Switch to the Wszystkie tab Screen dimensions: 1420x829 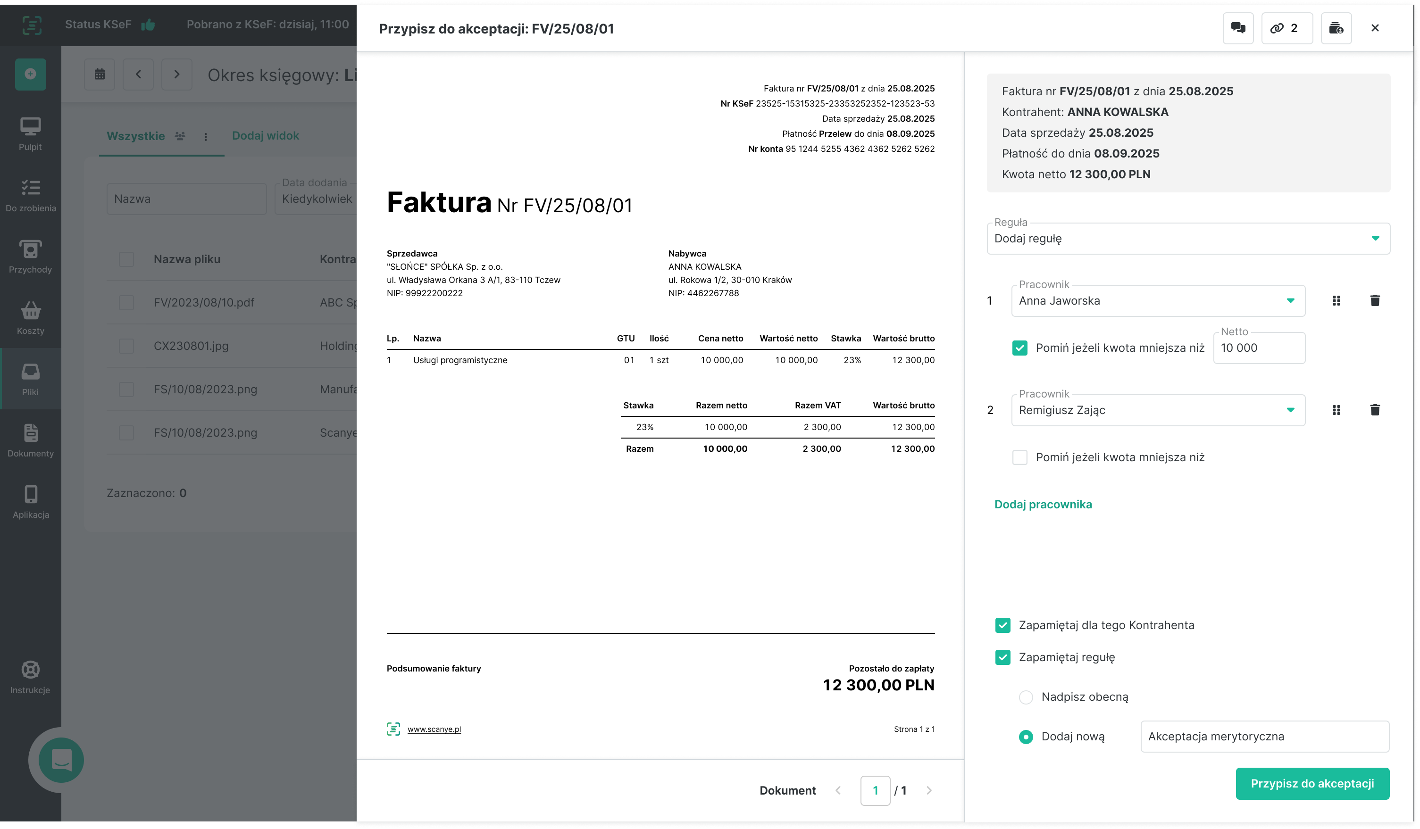136,136
